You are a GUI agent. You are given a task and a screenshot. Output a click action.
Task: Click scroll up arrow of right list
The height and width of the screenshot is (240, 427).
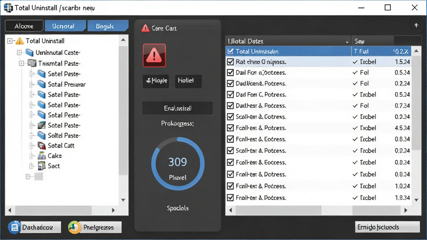click(x=416, y=51)
